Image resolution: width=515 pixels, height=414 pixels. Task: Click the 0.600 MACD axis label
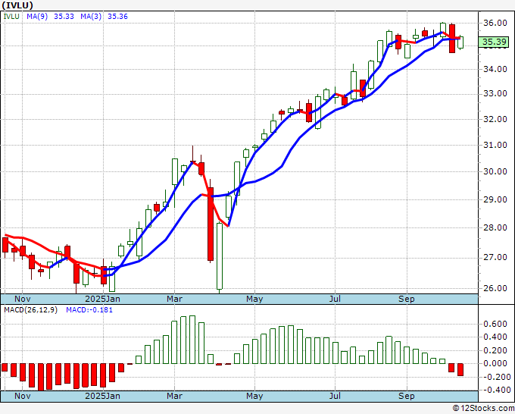tap(495, 324)
